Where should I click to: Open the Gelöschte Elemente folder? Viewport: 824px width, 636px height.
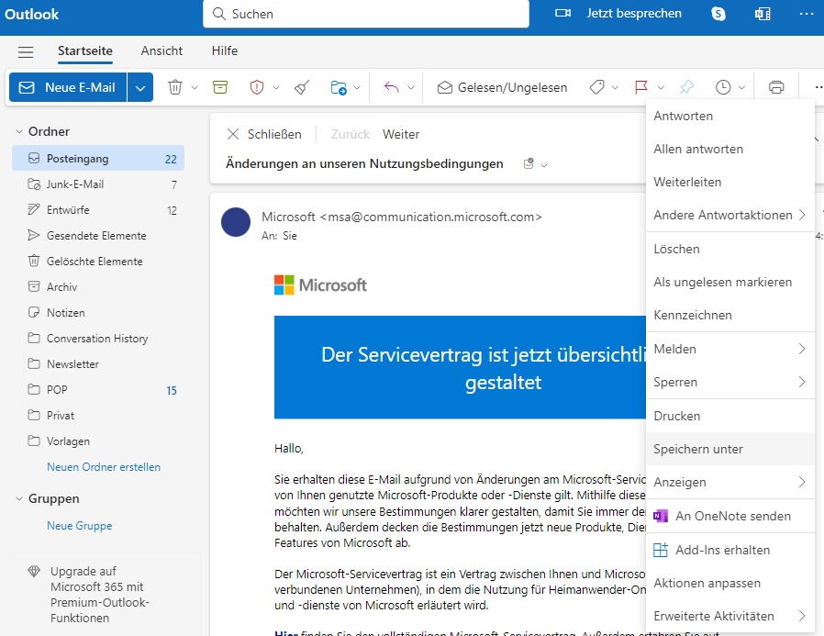(x=98, y=262)
